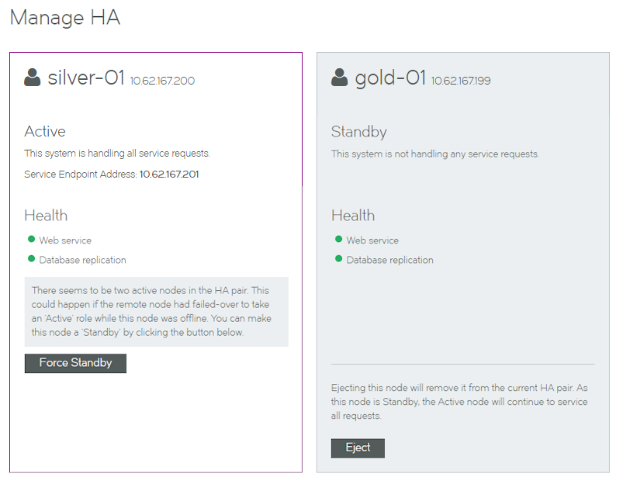Click silver-01 Web service green status dot
The image size is (623, 484).
pos(31,239)
